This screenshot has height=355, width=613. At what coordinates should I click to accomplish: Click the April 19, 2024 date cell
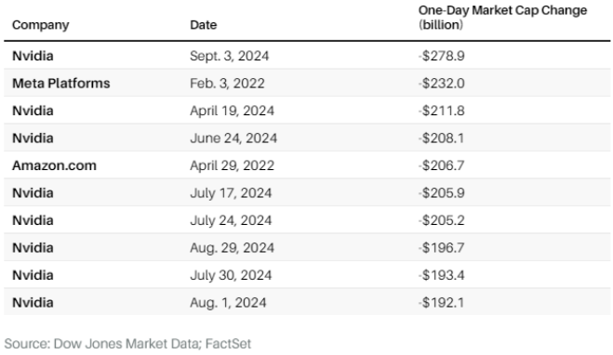tap(233, 111)
